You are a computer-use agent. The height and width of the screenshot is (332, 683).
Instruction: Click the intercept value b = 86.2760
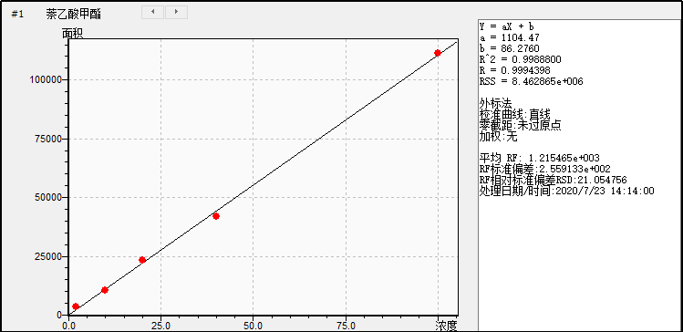pos(509,48)
